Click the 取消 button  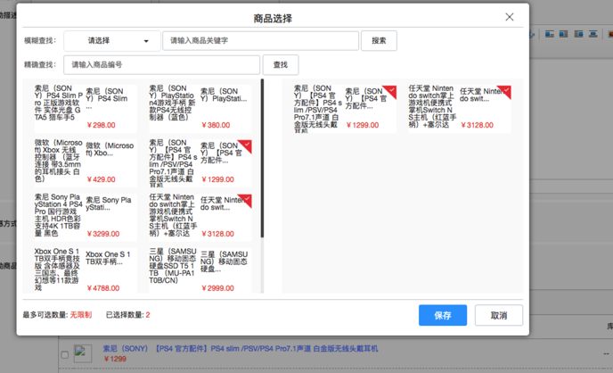pyautogui.click(x=499, y=315)
